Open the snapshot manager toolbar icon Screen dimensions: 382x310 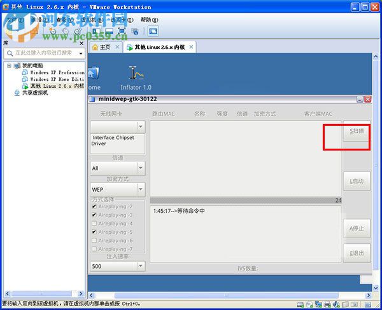(x=78, y=31)
